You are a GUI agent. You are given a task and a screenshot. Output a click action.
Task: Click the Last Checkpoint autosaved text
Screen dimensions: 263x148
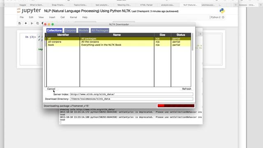[x=155, y=11]
